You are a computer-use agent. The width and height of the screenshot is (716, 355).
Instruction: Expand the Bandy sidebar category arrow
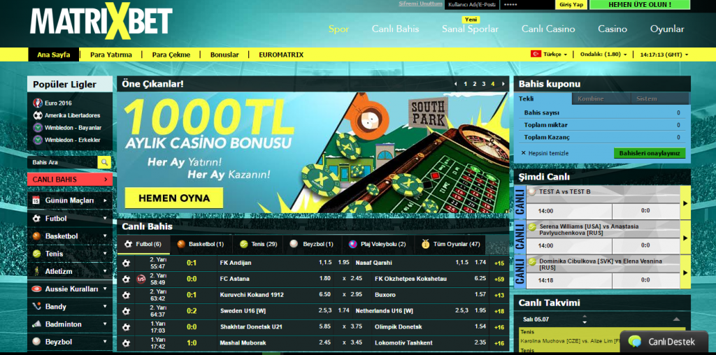pyautogui.click(x=105, y=307)
